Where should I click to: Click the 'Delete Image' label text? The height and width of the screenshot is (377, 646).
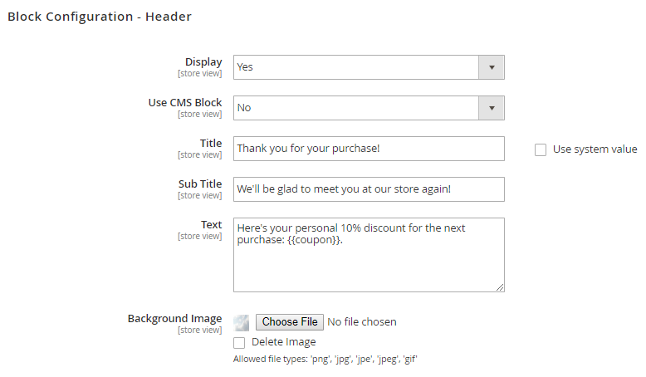pyautogui.click(x=283, y=342)
